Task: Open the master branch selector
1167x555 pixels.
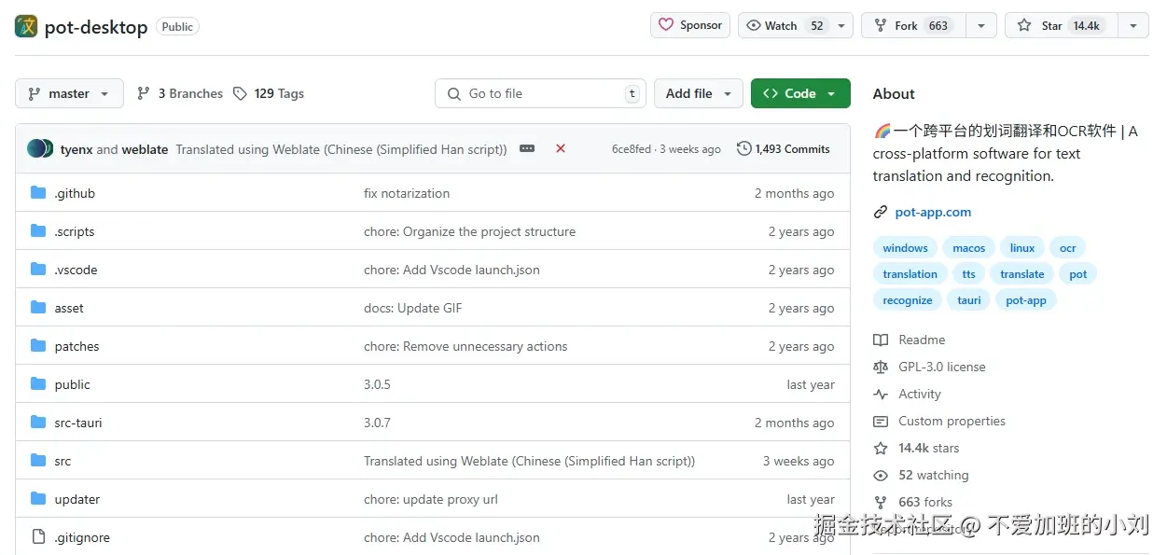Action: pos(69,93)
